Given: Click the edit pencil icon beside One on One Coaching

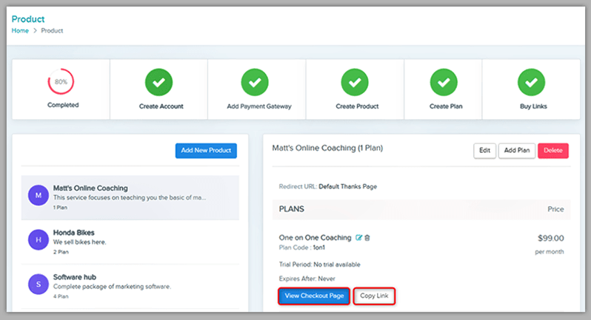Looking at the screenshot, I should [359, 238].
